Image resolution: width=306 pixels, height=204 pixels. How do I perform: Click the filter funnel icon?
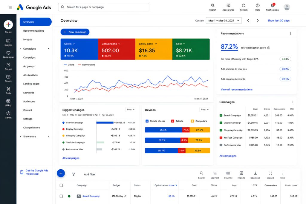[x=74, y=174]
